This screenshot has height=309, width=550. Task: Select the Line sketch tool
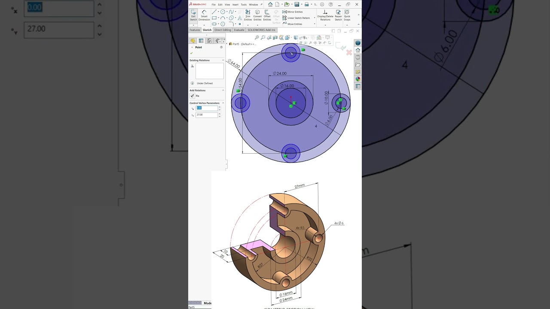coord(214,12)
